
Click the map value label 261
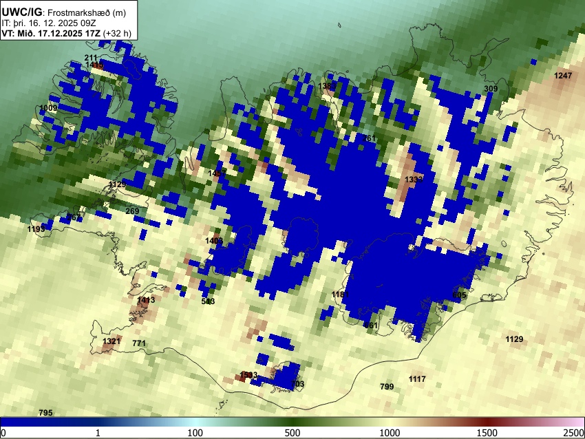(x=369, y=138)
